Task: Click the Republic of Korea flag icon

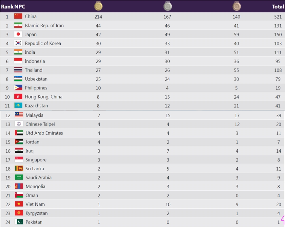Action: (x=18, y=43)
